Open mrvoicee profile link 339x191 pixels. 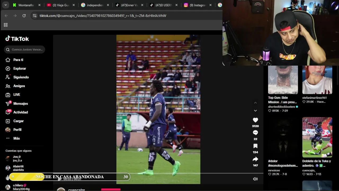[274, 170]
